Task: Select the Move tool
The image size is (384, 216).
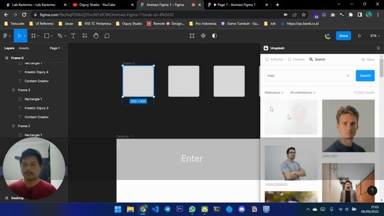Action: click(19, 36)
